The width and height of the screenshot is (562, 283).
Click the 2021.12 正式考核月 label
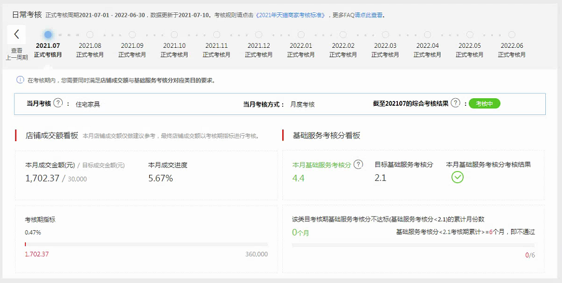coord(259,50)
